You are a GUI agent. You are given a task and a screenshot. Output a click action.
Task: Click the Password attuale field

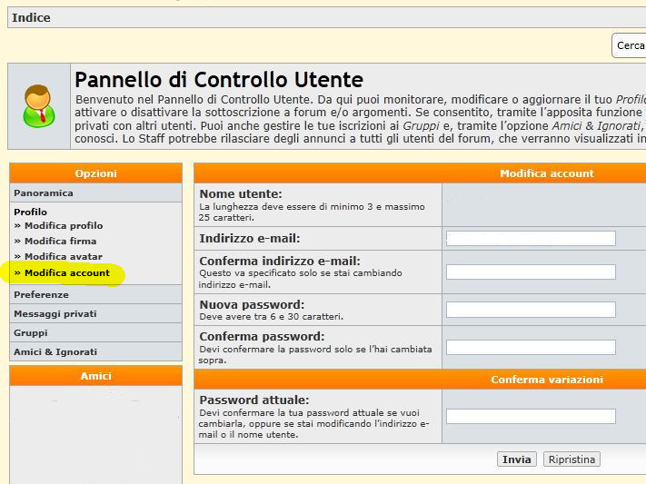pyautogui.click(x=531, y=417)
